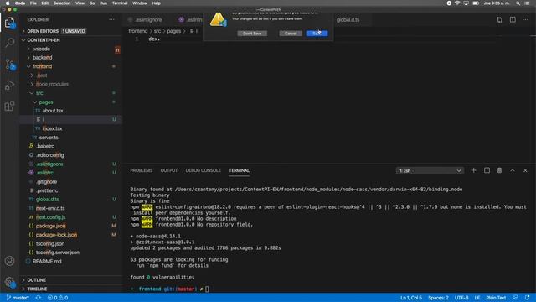Change language mode via Plain Text
Screen dimensions: 536x302
pos(496,298)
